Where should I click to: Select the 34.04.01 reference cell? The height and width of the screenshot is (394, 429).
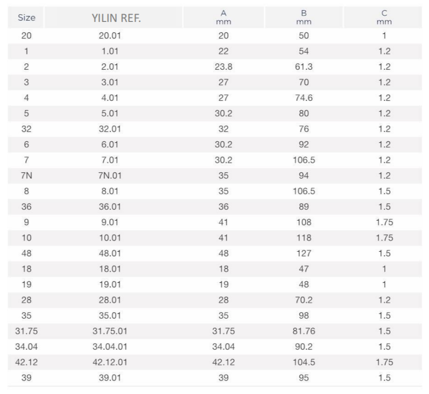(110, 347)
